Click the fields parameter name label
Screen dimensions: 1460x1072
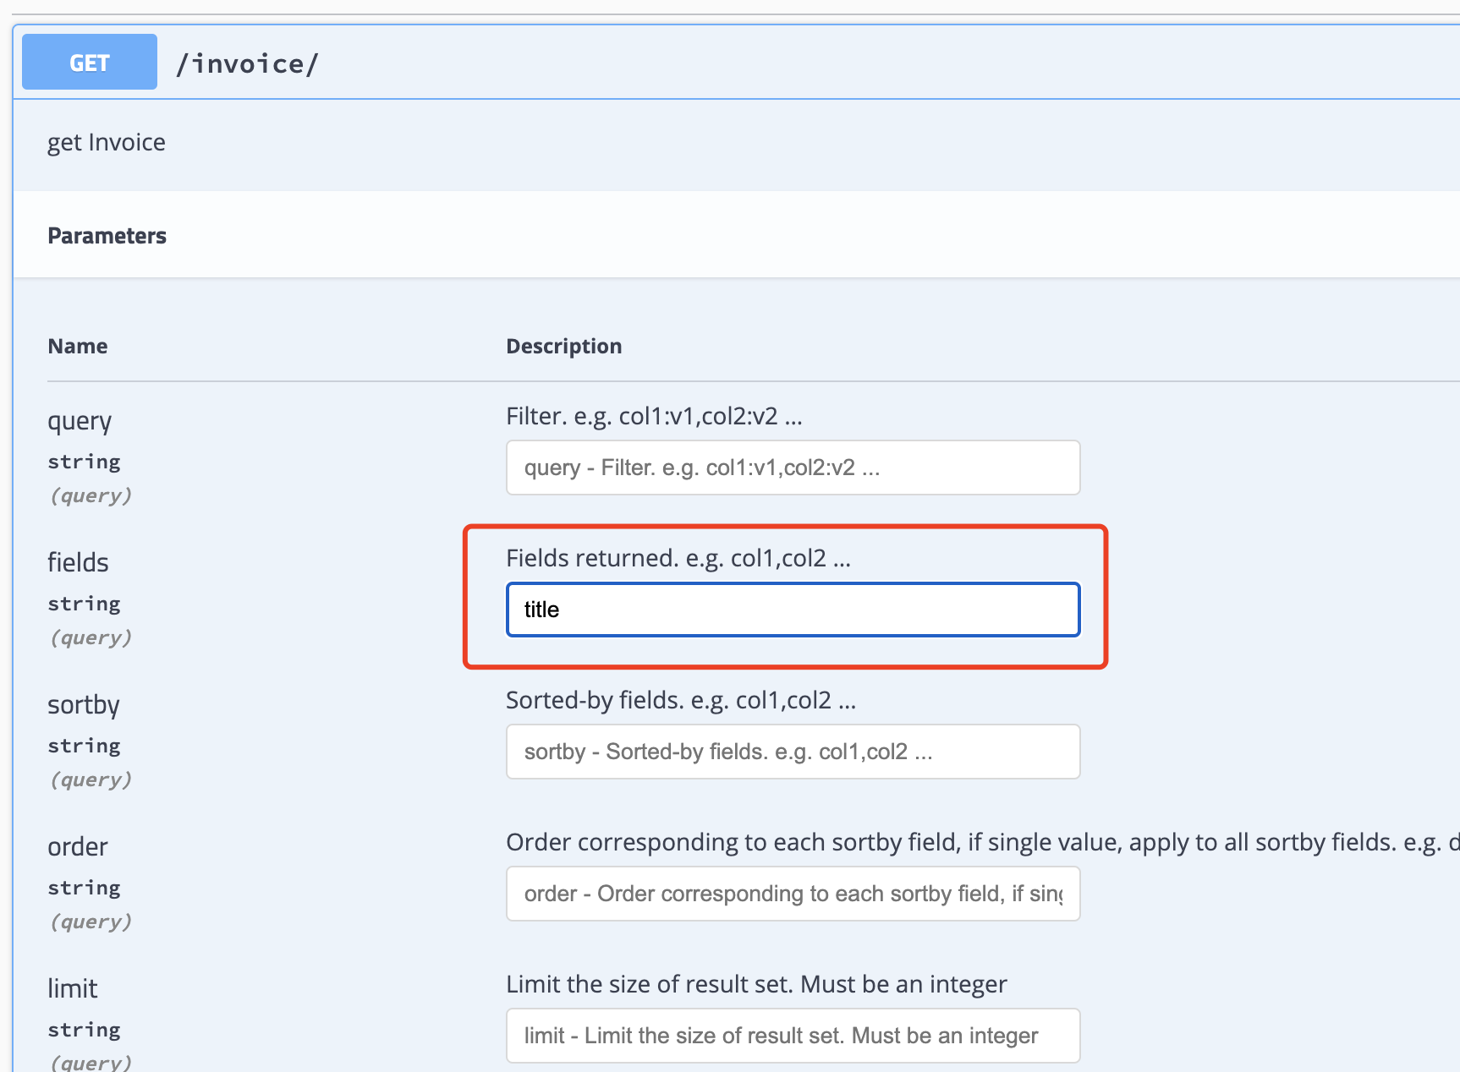pyautogui.click(x=78, y=561)
